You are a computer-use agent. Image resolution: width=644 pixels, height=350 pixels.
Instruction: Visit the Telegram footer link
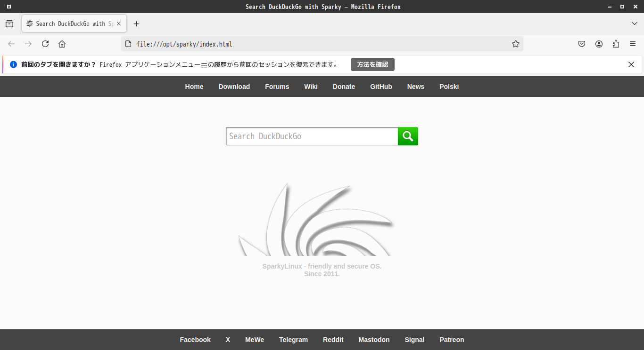coord(293,340)
